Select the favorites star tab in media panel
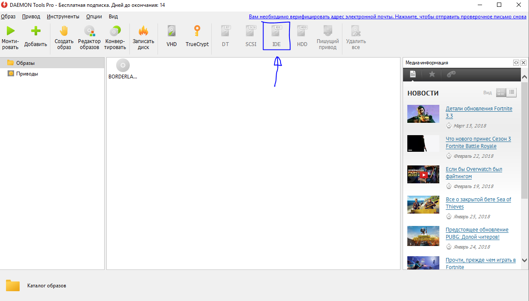 click(432, 74)
